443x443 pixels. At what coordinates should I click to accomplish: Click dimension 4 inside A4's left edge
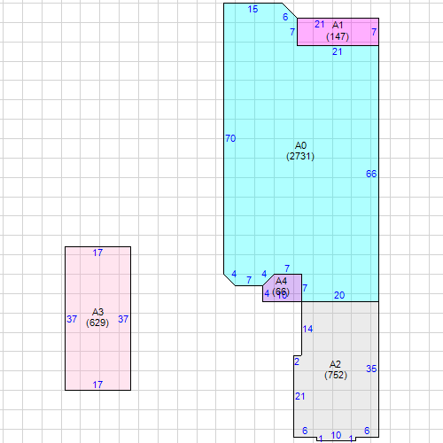click(267, 293)
